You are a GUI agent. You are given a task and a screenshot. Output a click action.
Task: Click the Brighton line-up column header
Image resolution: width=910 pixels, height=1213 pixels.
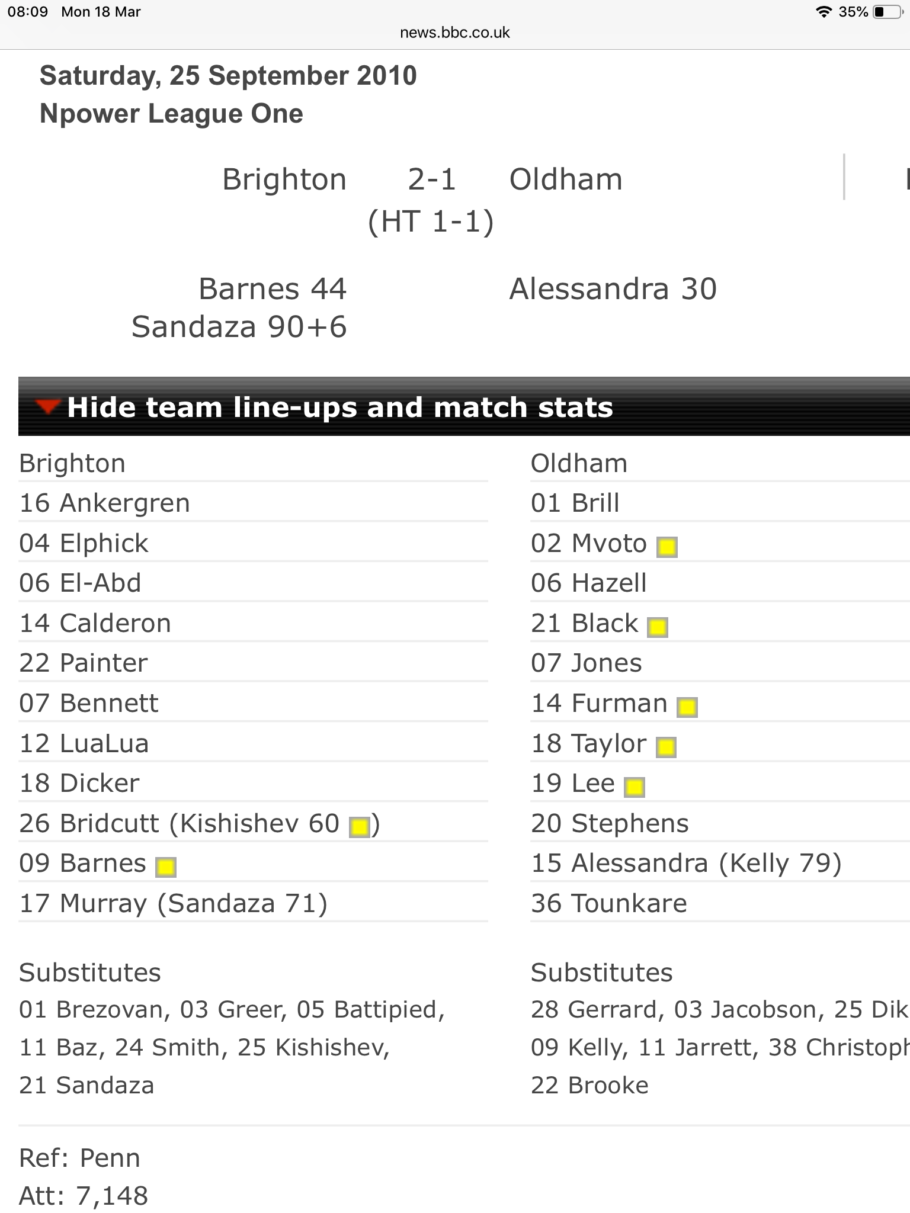[72, 463]
